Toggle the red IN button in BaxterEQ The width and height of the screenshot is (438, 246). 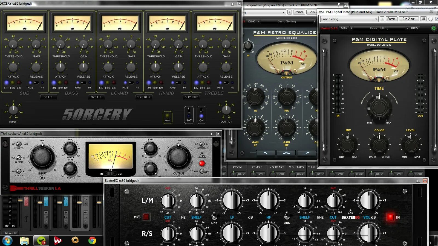[x=390, y=217]
